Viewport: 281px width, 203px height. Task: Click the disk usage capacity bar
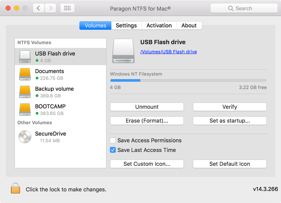[188, 80]
